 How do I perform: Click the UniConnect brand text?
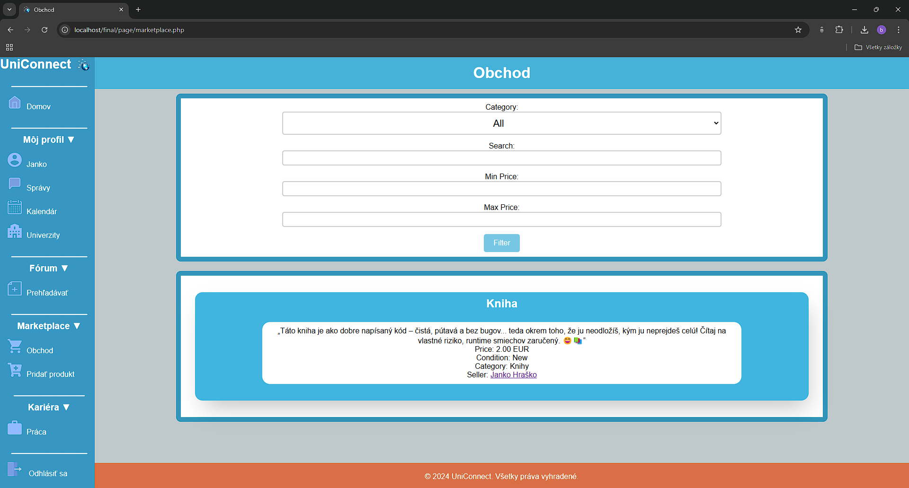36,64
